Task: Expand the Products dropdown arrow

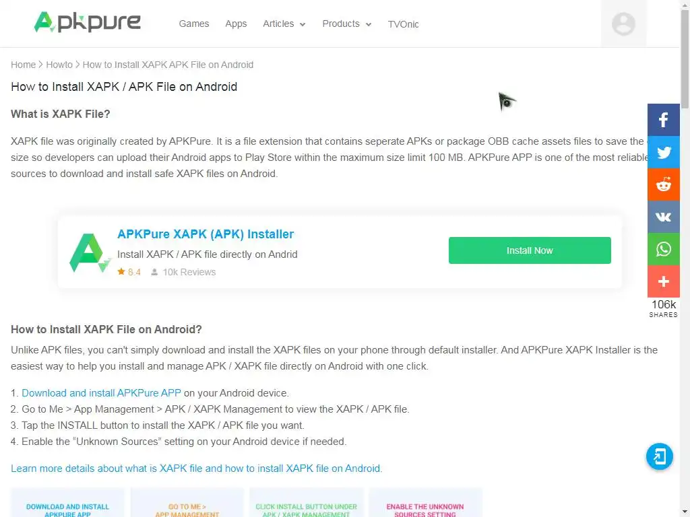Action: click(369, 25)
